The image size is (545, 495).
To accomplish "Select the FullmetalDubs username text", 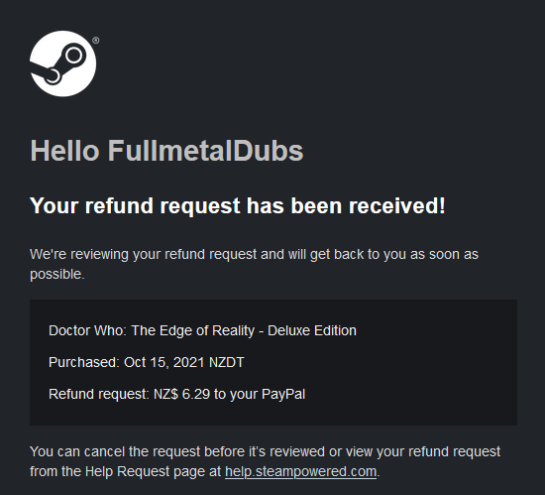I will [206, 151].
